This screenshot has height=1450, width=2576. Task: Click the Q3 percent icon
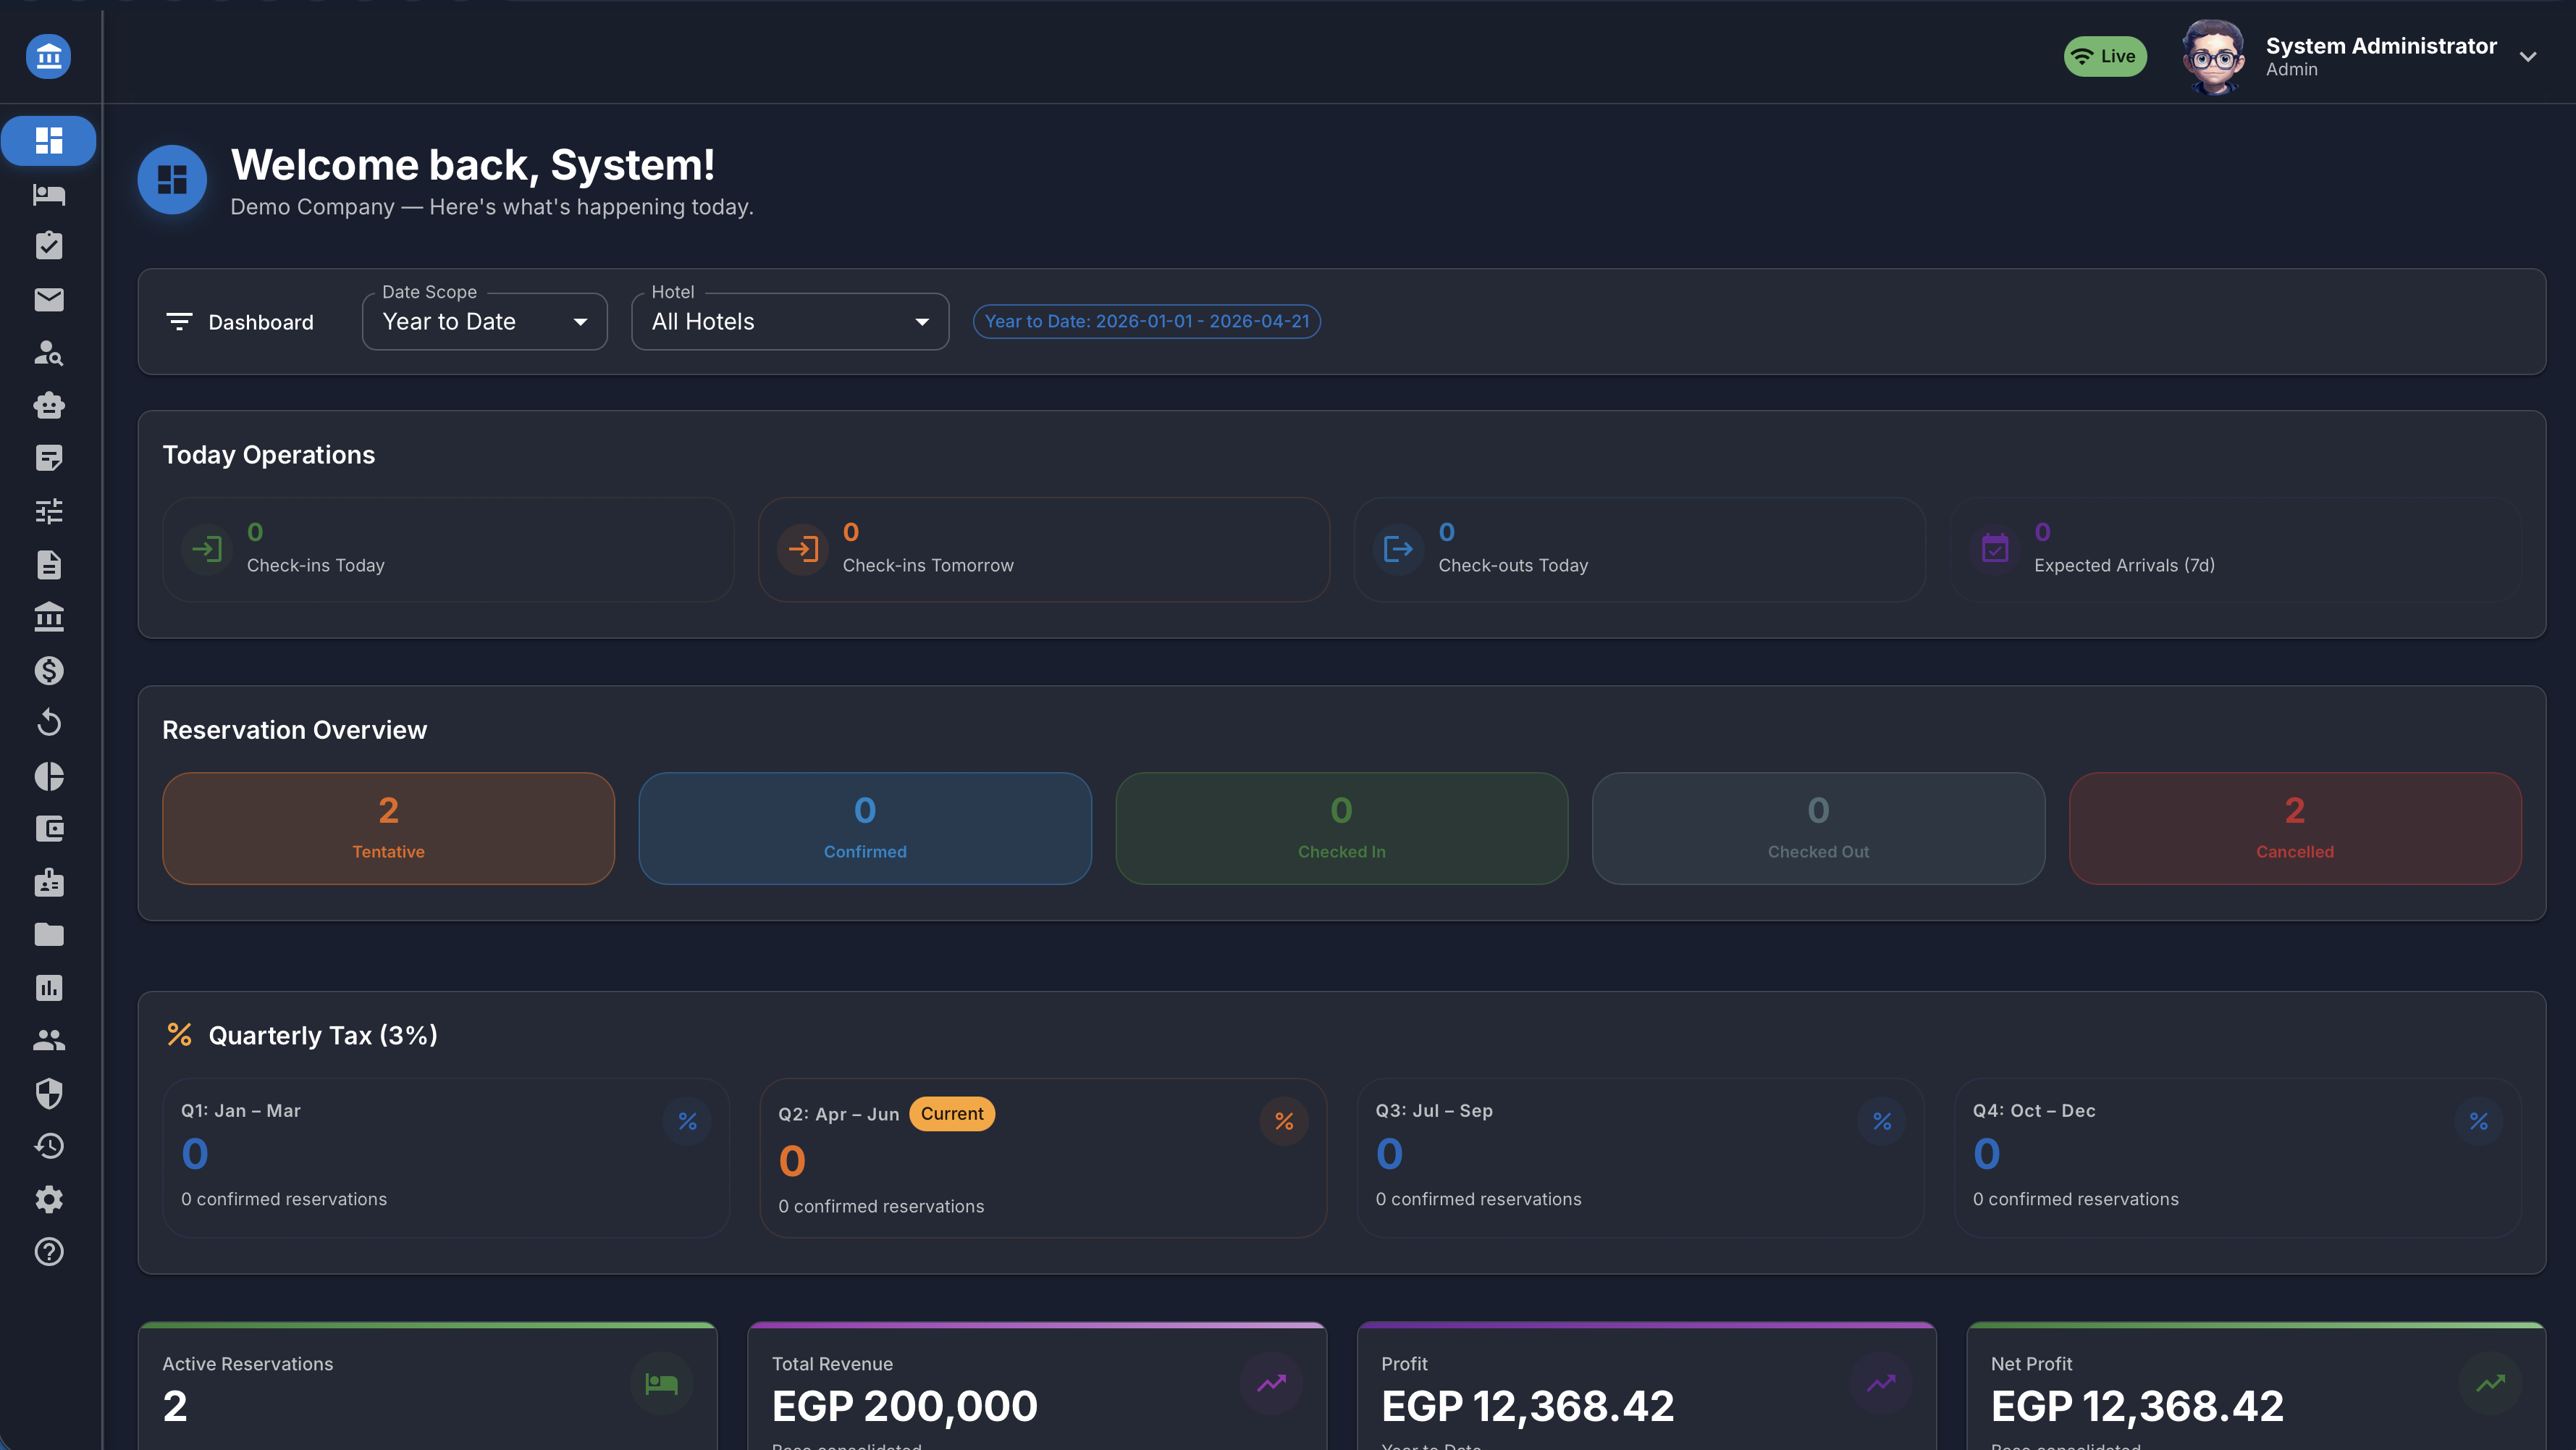(1881, 1122)
